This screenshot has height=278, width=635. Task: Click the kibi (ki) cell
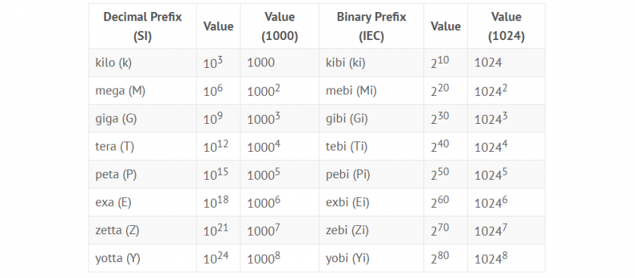371,63
